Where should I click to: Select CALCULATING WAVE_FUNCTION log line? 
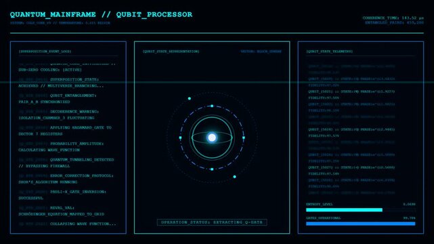coord(49,150)
